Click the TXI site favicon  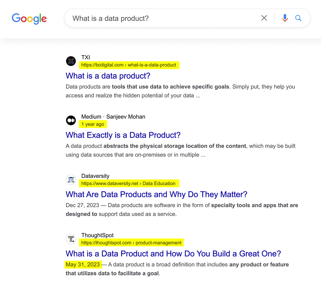click(71, 61)
